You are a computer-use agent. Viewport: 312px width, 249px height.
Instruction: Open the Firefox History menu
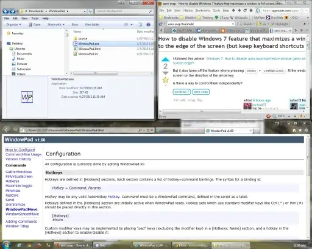(188, 10)
